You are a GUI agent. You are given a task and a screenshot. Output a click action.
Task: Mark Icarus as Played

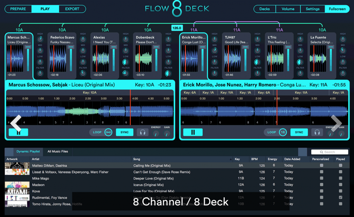[x=340, y=184]
